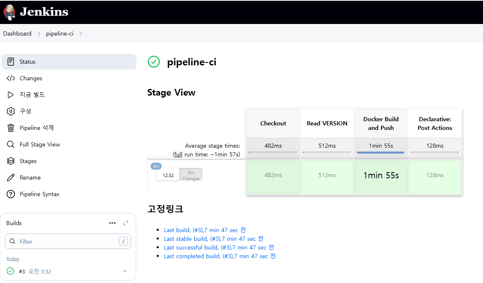Click the Jenkins title text in header
483x283 pixels.
(44, 12)
